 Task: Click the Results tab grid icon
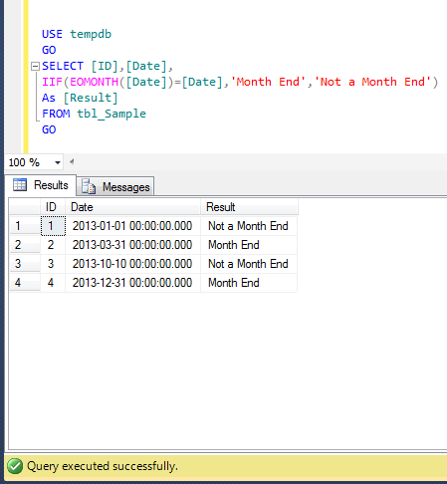point(20,185)
